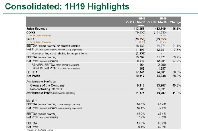Click total EBITDA value 24,061

point(161,72)
